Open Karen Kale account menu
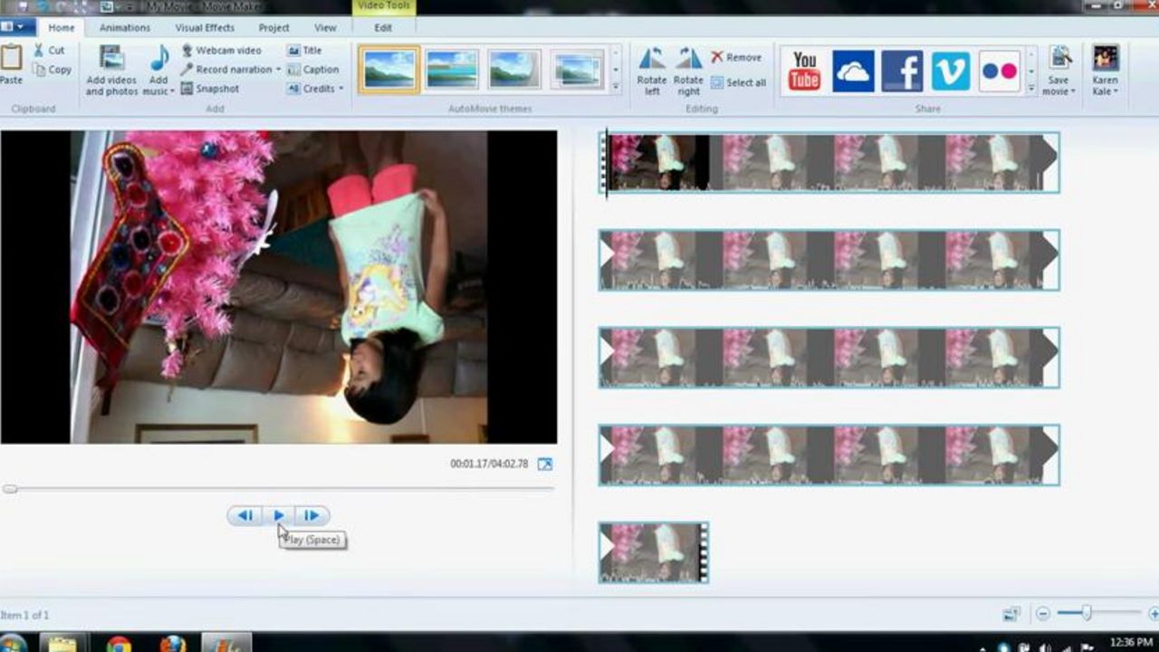 point(1105,71)
